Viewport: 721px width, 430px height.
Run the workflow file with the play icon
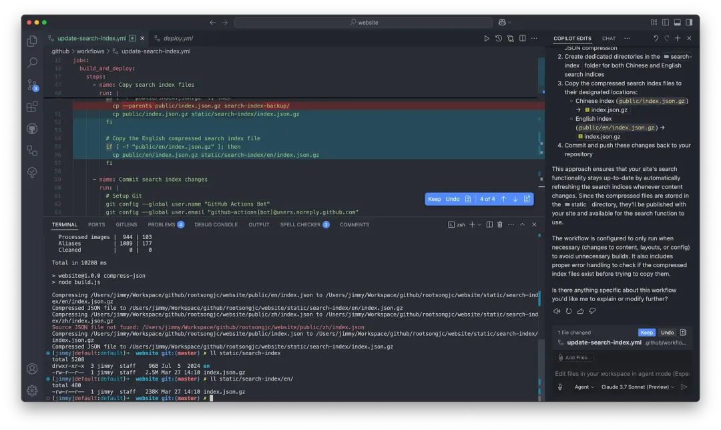coord(487,38)
